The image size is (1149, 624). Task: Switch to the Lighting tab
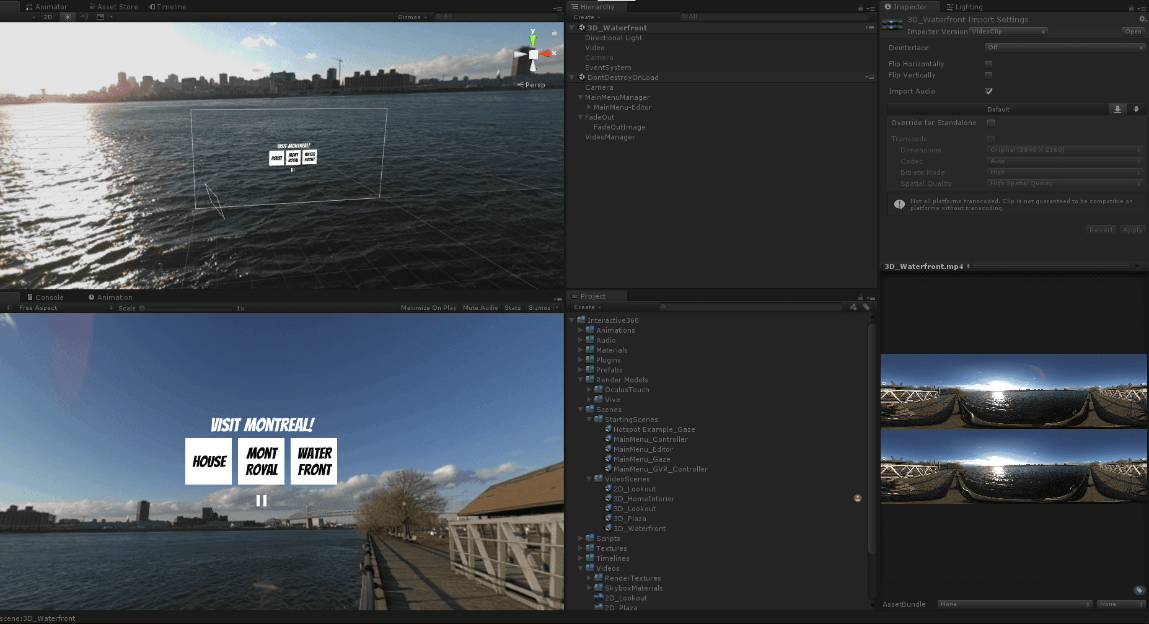(x=964, y=7)
